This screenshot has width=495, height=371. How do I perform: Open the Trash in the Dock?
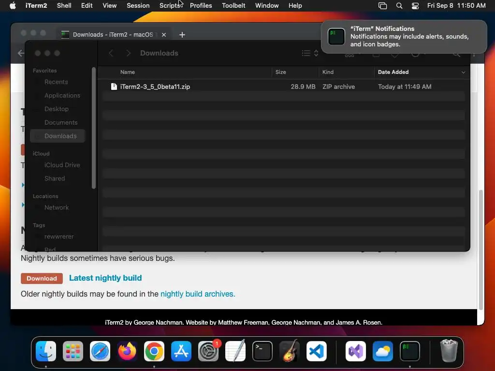click(x=449, y=351)
